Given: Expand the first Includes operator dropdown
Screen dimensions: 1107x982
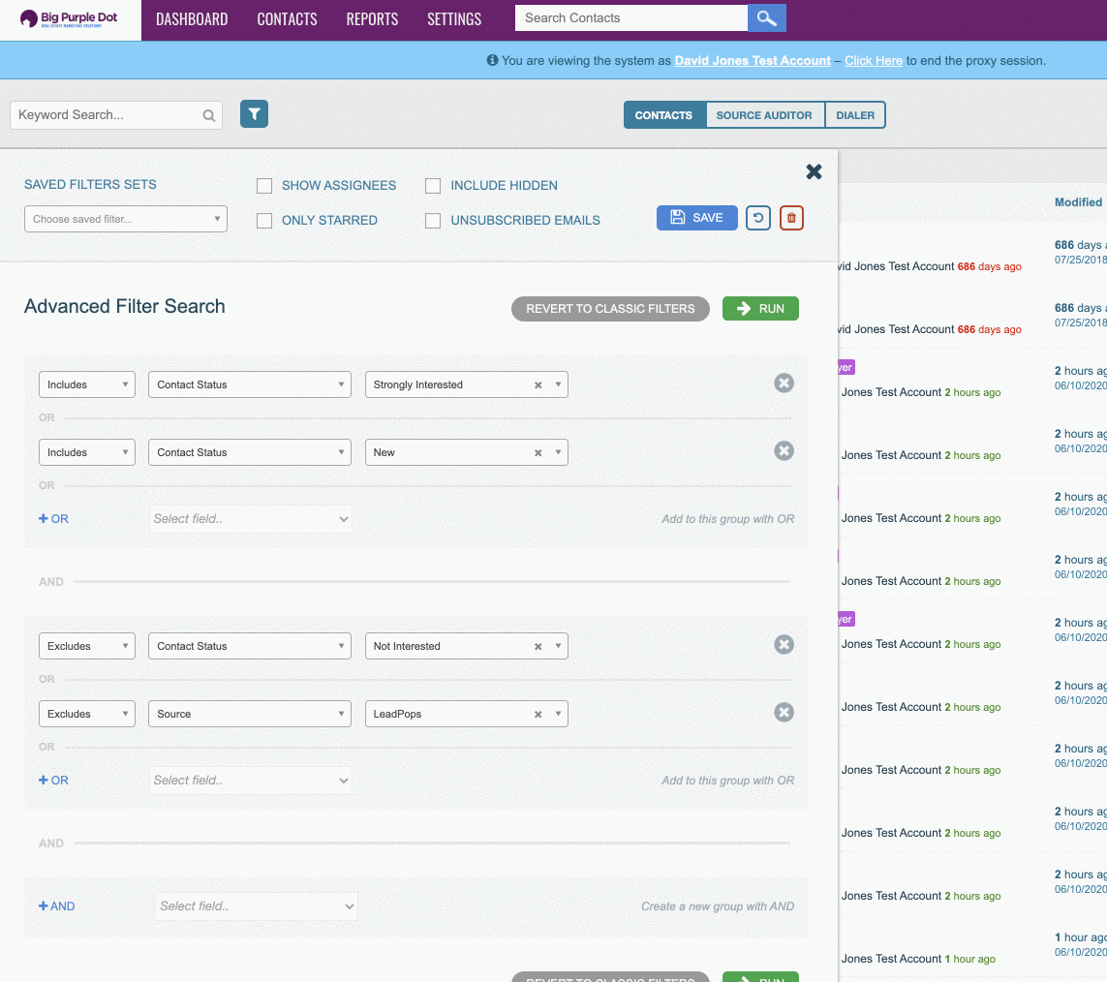Looking at the screenshot, I should tap(86, 384).
